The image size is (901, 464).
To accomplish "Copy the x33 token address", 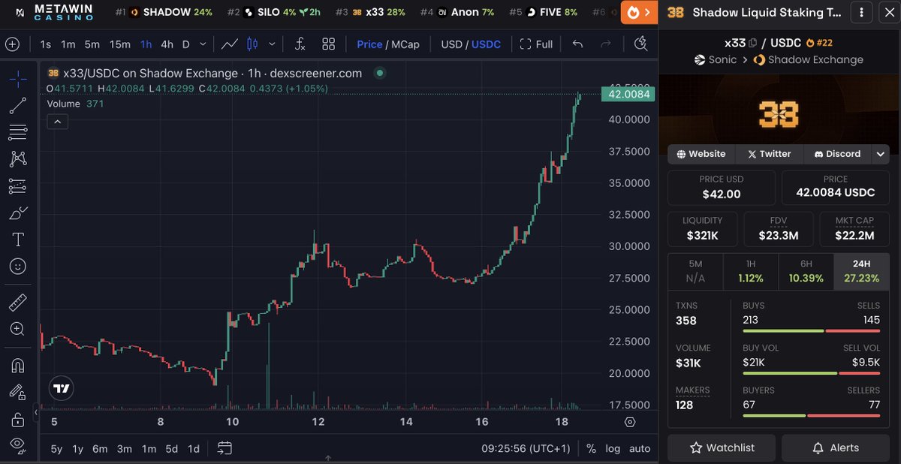I will (x=753, y=43).
